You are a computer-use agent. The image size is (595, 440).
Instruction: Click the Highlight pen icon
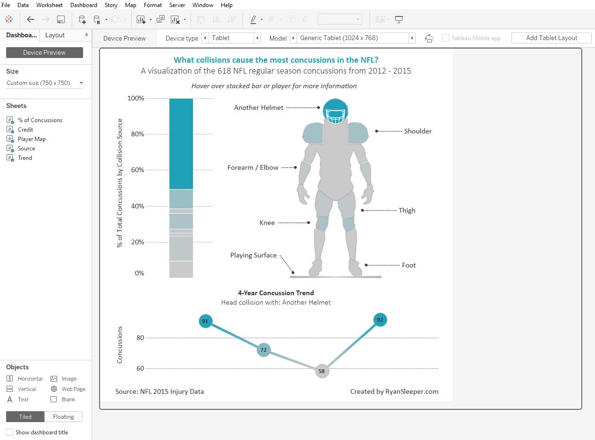[x=253, y=19]
